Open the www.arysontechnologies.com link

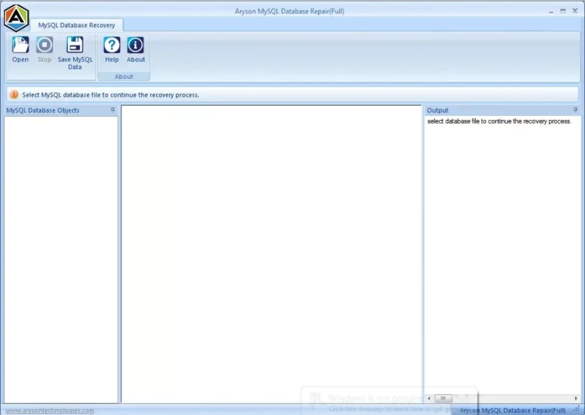(49, 410)
